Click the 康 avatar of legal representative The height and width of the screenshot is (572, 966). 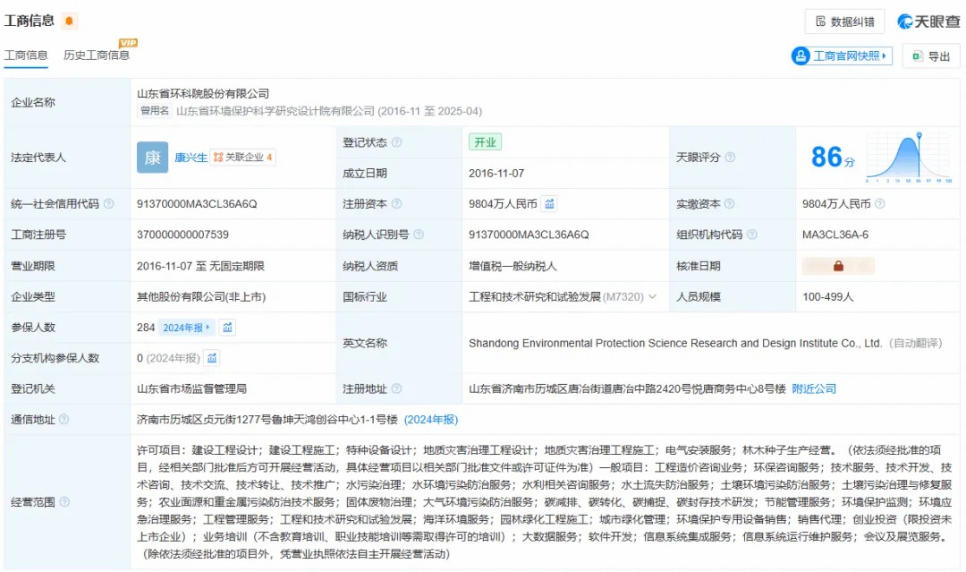point(152,158)
